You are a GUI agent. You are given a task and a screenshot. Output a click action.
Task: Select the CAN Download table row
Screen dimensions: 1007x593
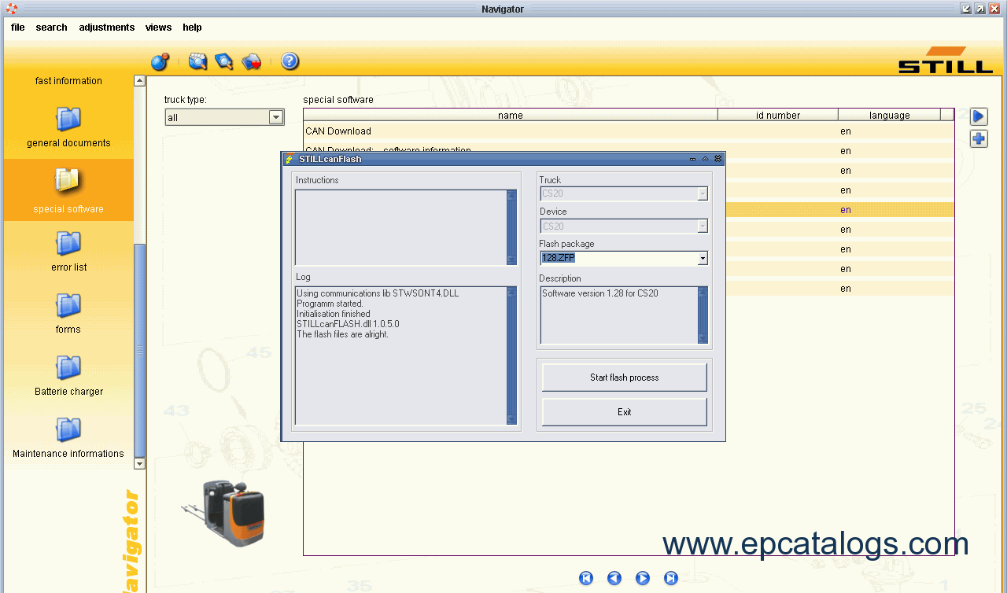pos(629,131)
